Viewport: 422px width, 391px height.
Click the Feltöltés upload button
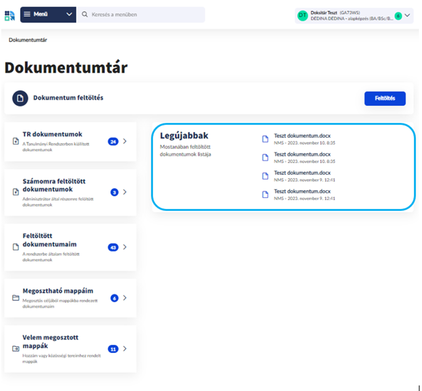tap(385, 98)
